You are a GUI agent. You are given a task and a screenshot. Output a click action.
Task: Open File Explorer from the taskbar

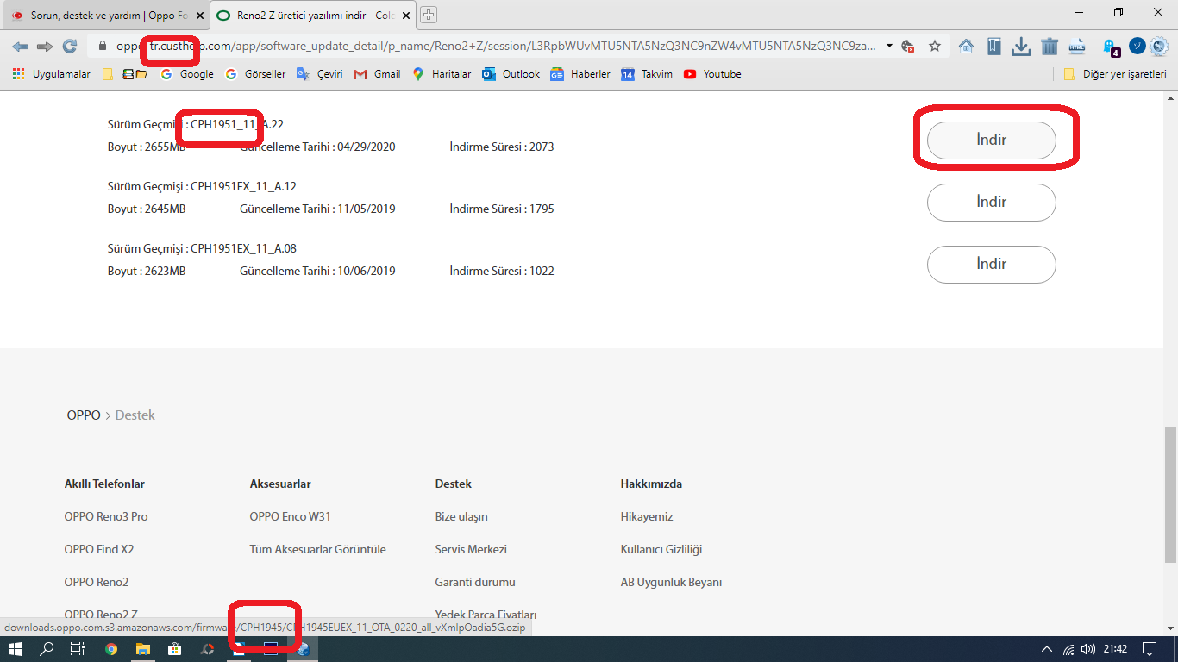(143, 649)
